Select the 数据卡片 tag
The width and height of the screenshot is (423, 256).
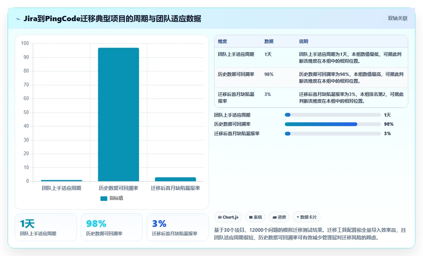coord(307,217)
